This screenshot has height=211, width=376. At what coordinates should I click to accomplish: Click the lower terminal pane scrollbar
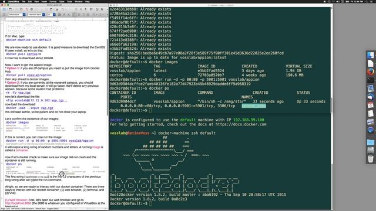point(332,186)
